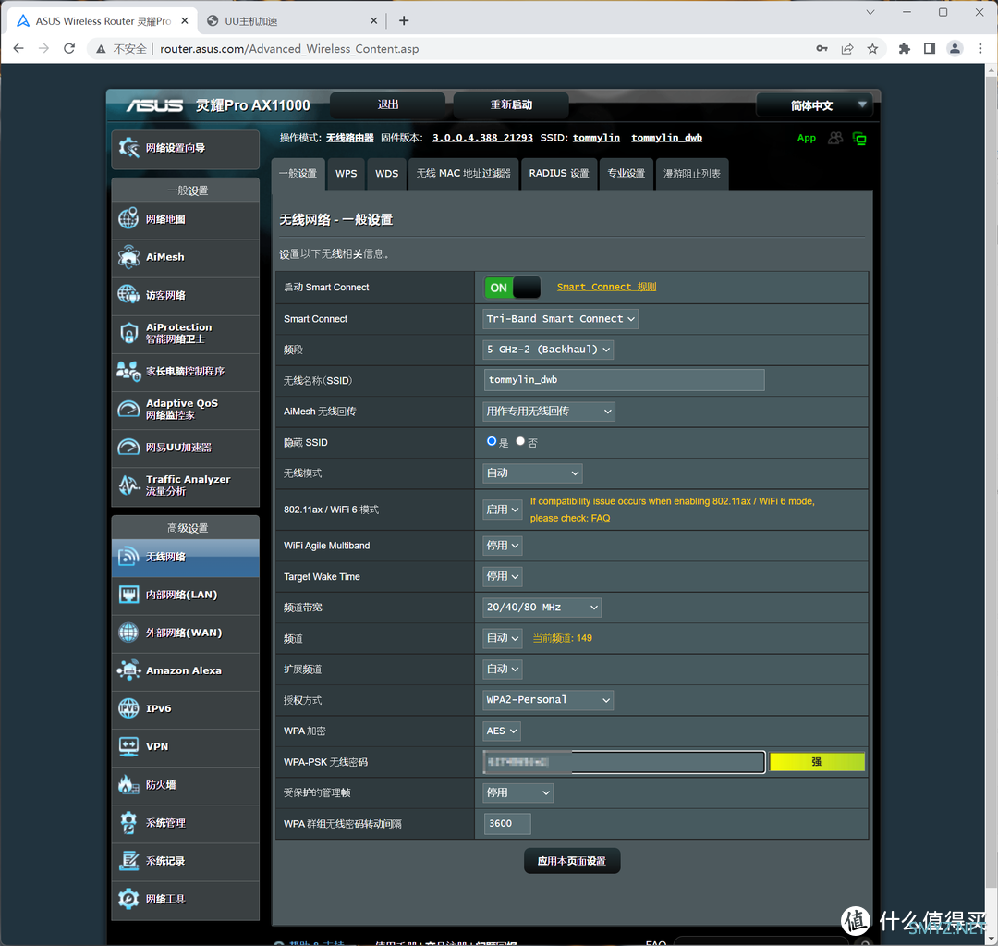Open the 简体中文 language dropdown
This screenshot has height=946, width=998.
point(814,105)
